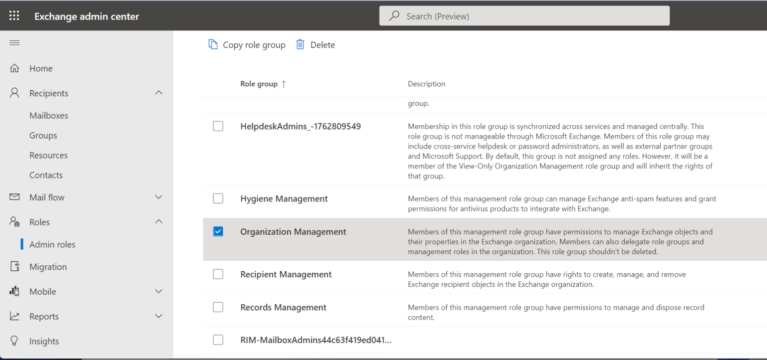Viewport: 767px width, 360px height.
Task: Collapse the Recipients section chevron
Action: coord(159,93)
